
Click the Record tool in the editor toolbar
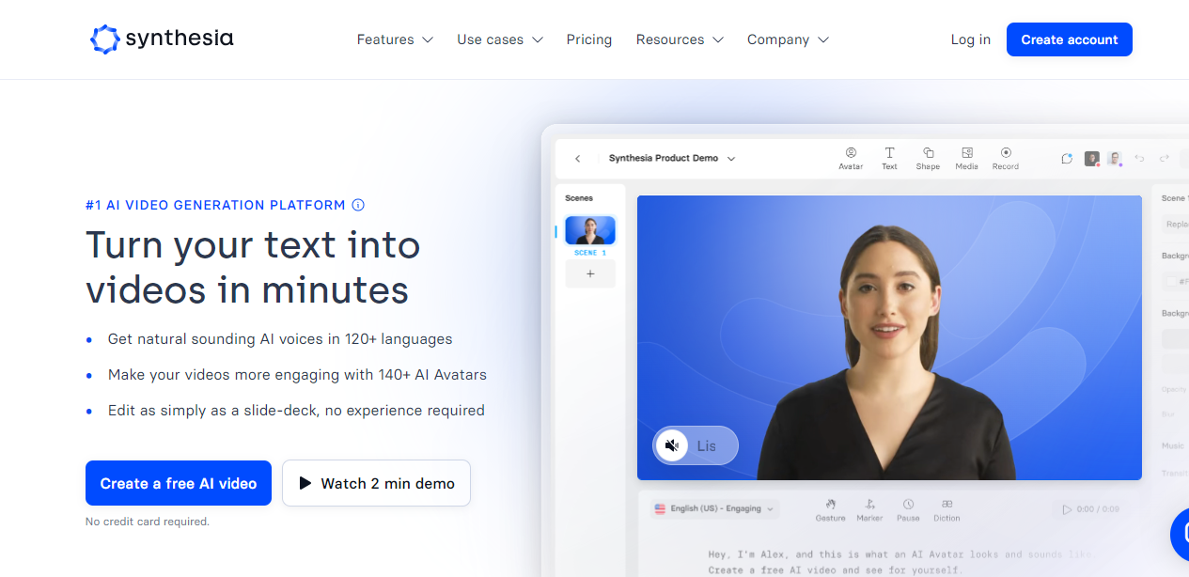(1006, 158)
